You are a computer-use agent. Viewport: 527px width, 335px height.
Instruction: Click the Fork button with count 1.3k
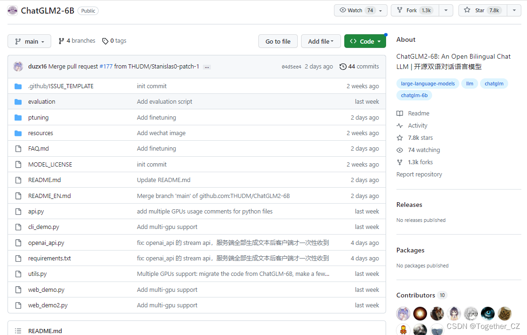pos(415,10)
